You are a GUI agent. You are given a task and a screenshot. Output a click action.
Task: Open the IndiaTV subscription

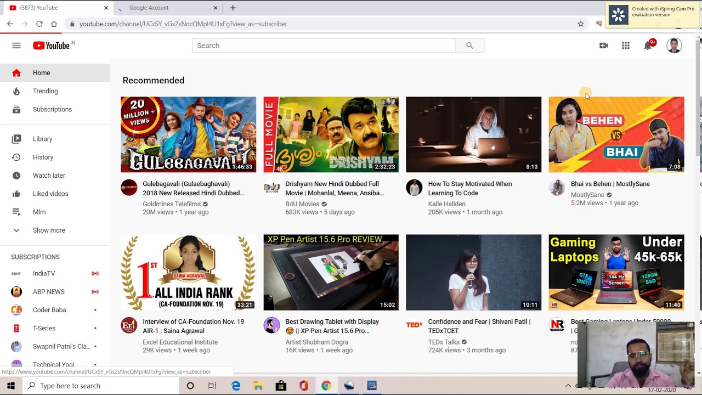click(x=55, y=273)
